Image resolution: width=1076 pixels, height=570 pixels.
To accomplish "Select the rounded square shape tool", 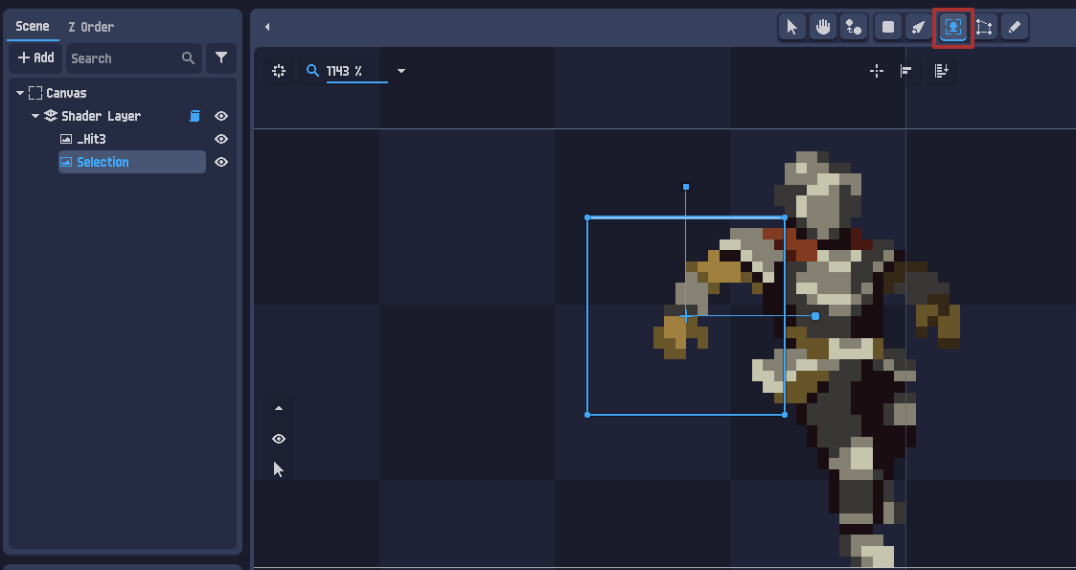I will click(x=888, y=28).
